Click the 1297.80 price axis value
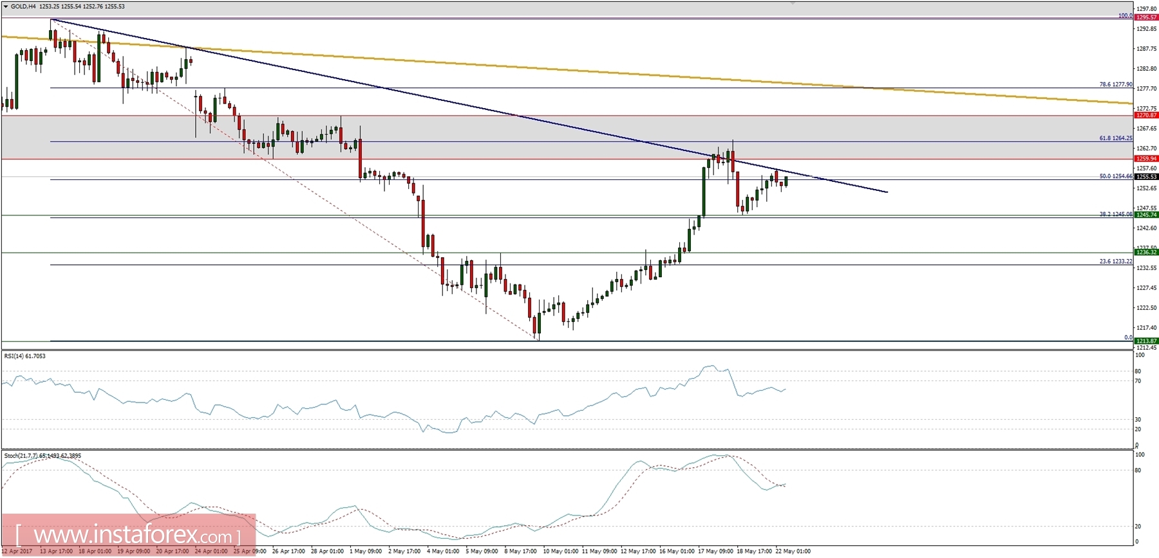Viewport: 1159px width, 558px height. coord(1147,8)
